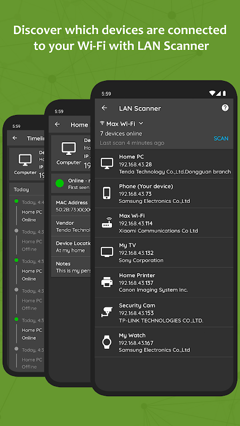The width and height of the screenshot is (240, 426).
Task: Click the MAC Address row in Home screen
Action: 71,206
